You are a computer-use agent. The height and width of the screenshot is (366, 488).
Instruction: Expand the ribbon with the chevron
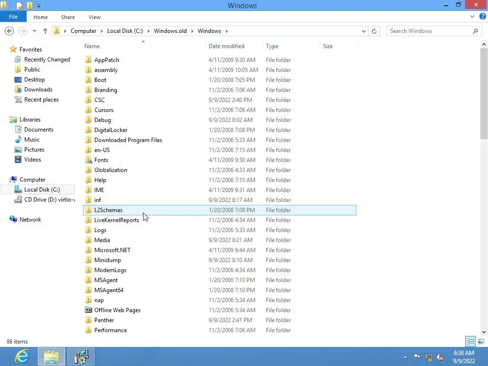[472, 17]
